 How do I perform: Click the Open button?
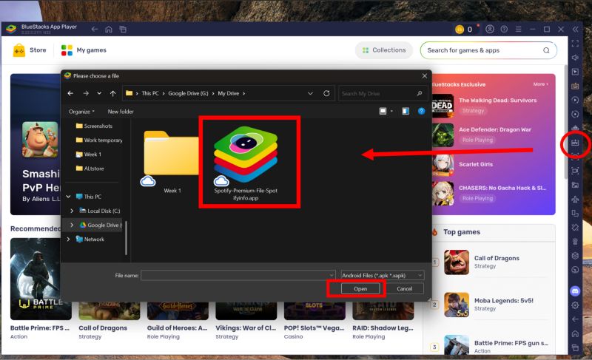(360, 289)
